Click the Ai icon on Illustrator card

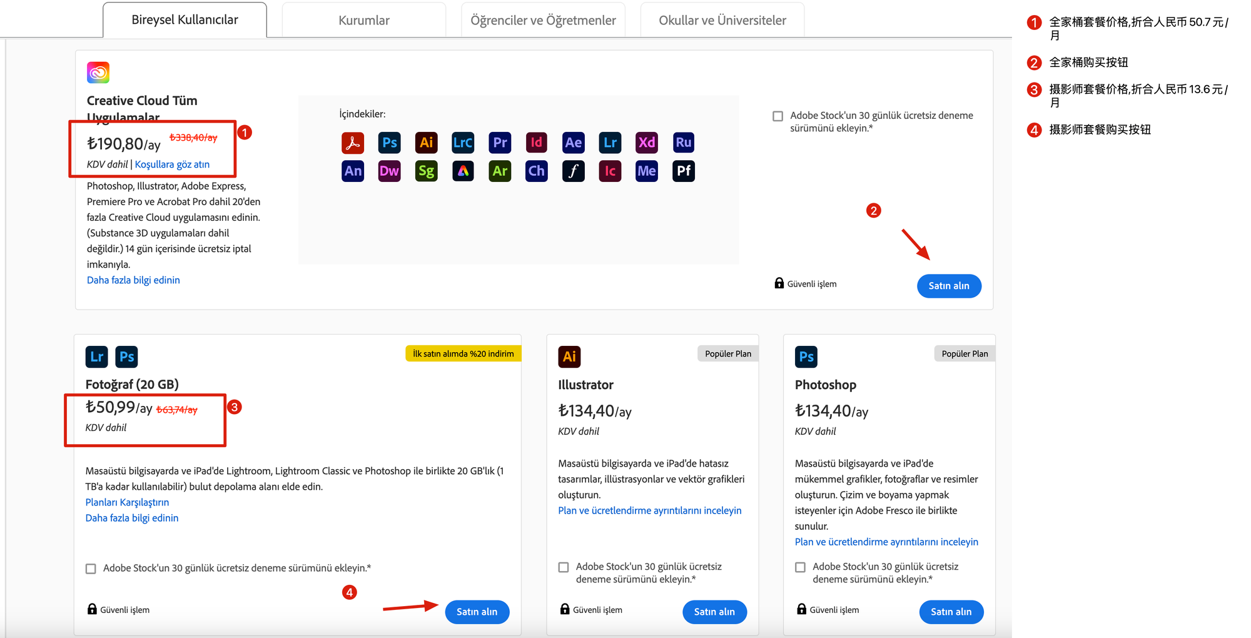pos(569,357)
